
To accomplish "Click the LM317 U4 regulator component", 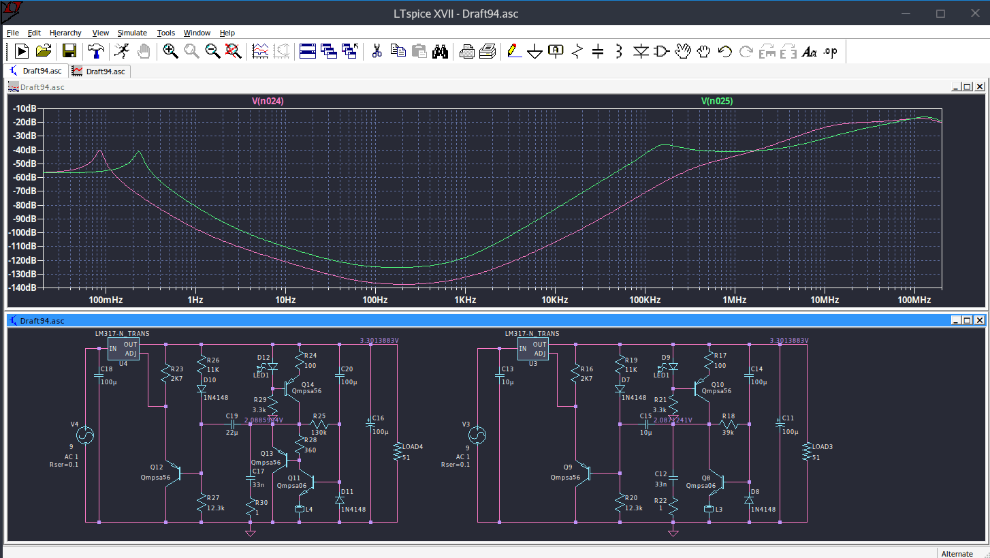I will (123, 350).
